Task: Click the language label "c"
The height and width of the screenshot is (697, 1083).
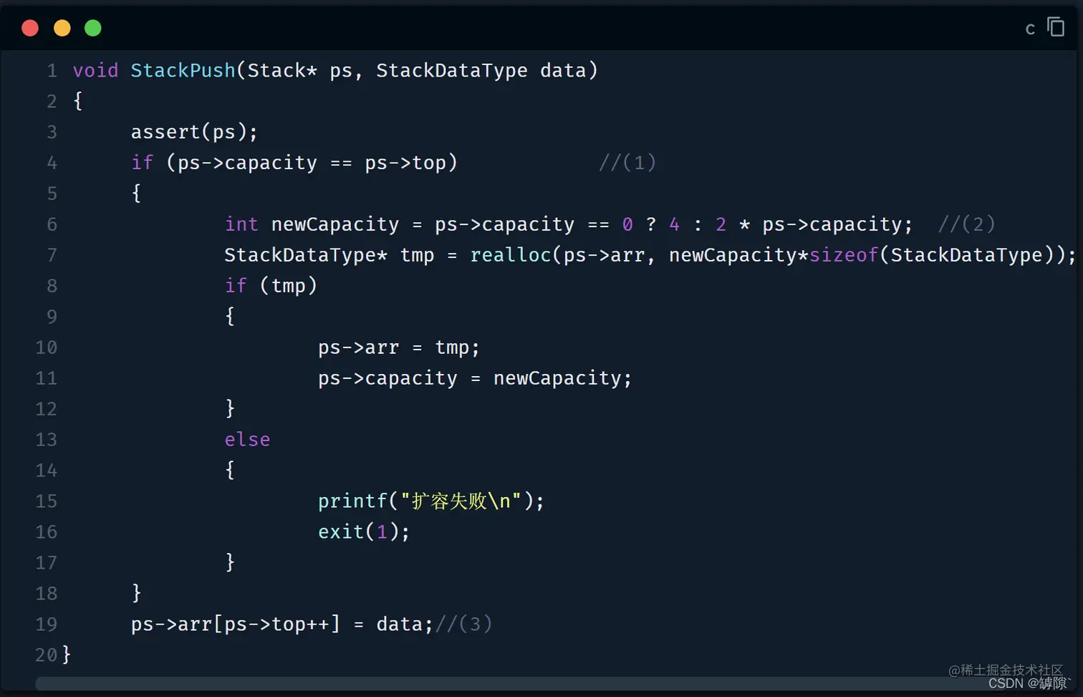Action: 1030,29
